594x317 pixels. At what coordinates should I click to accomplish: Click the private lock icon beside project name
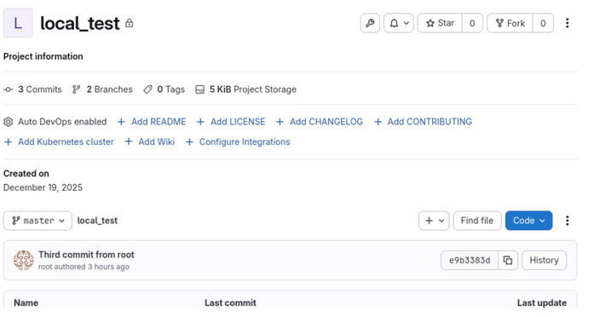(130, 24)
